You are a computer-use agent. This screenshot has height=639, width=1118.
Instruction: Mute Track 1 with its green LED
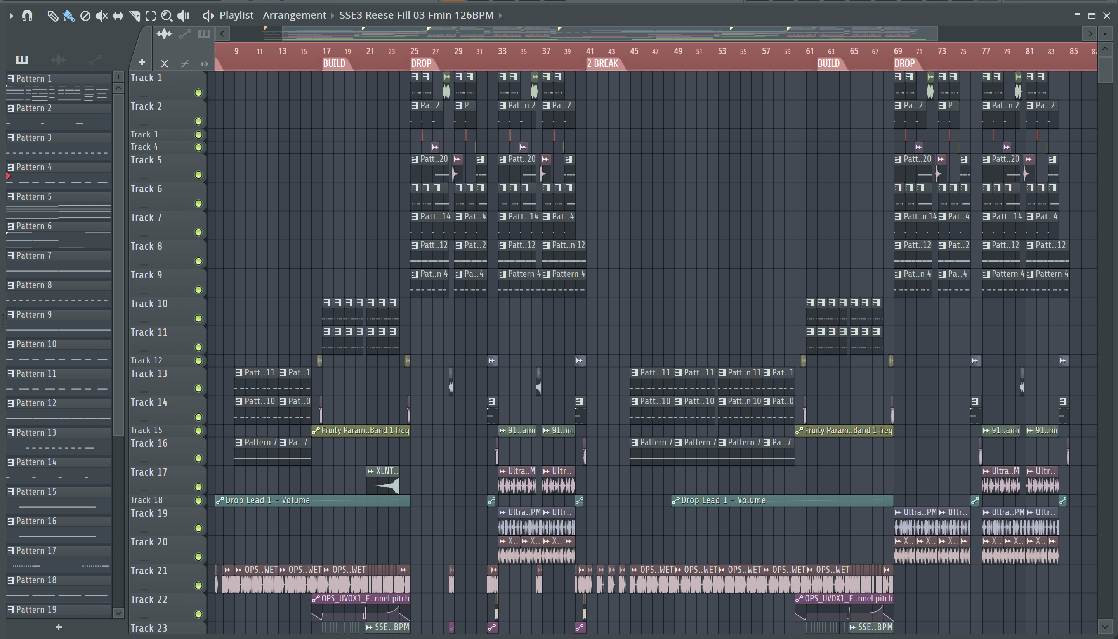tap(198, 93)
